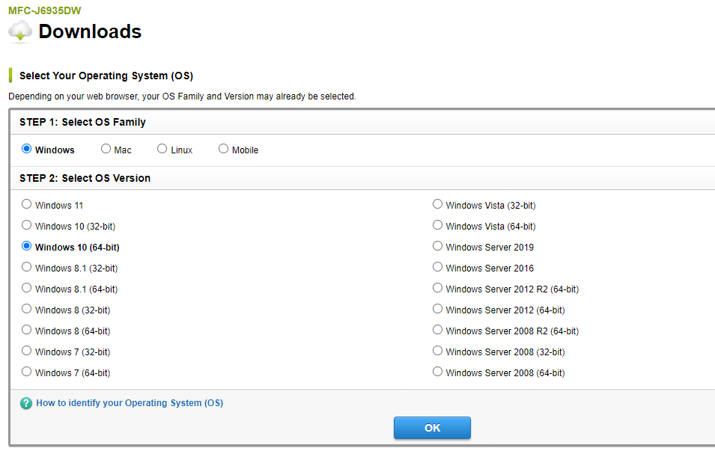Select the Mac OS family option

(x=106, y=149)
